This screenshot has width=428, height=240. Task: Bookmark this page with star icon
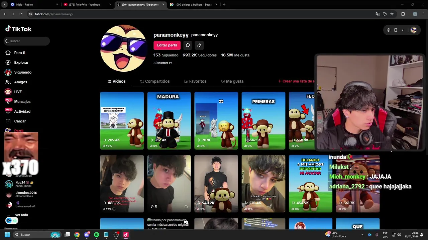point(392,14)
